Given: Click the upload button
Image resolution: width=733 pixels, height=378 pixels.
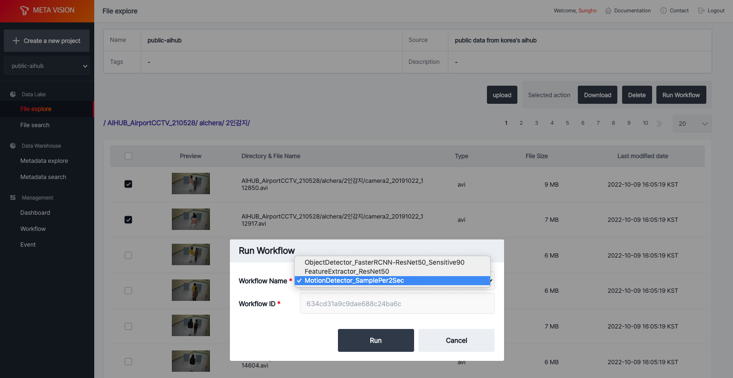Looking at the screenshot, I should [x=502, y=95].
